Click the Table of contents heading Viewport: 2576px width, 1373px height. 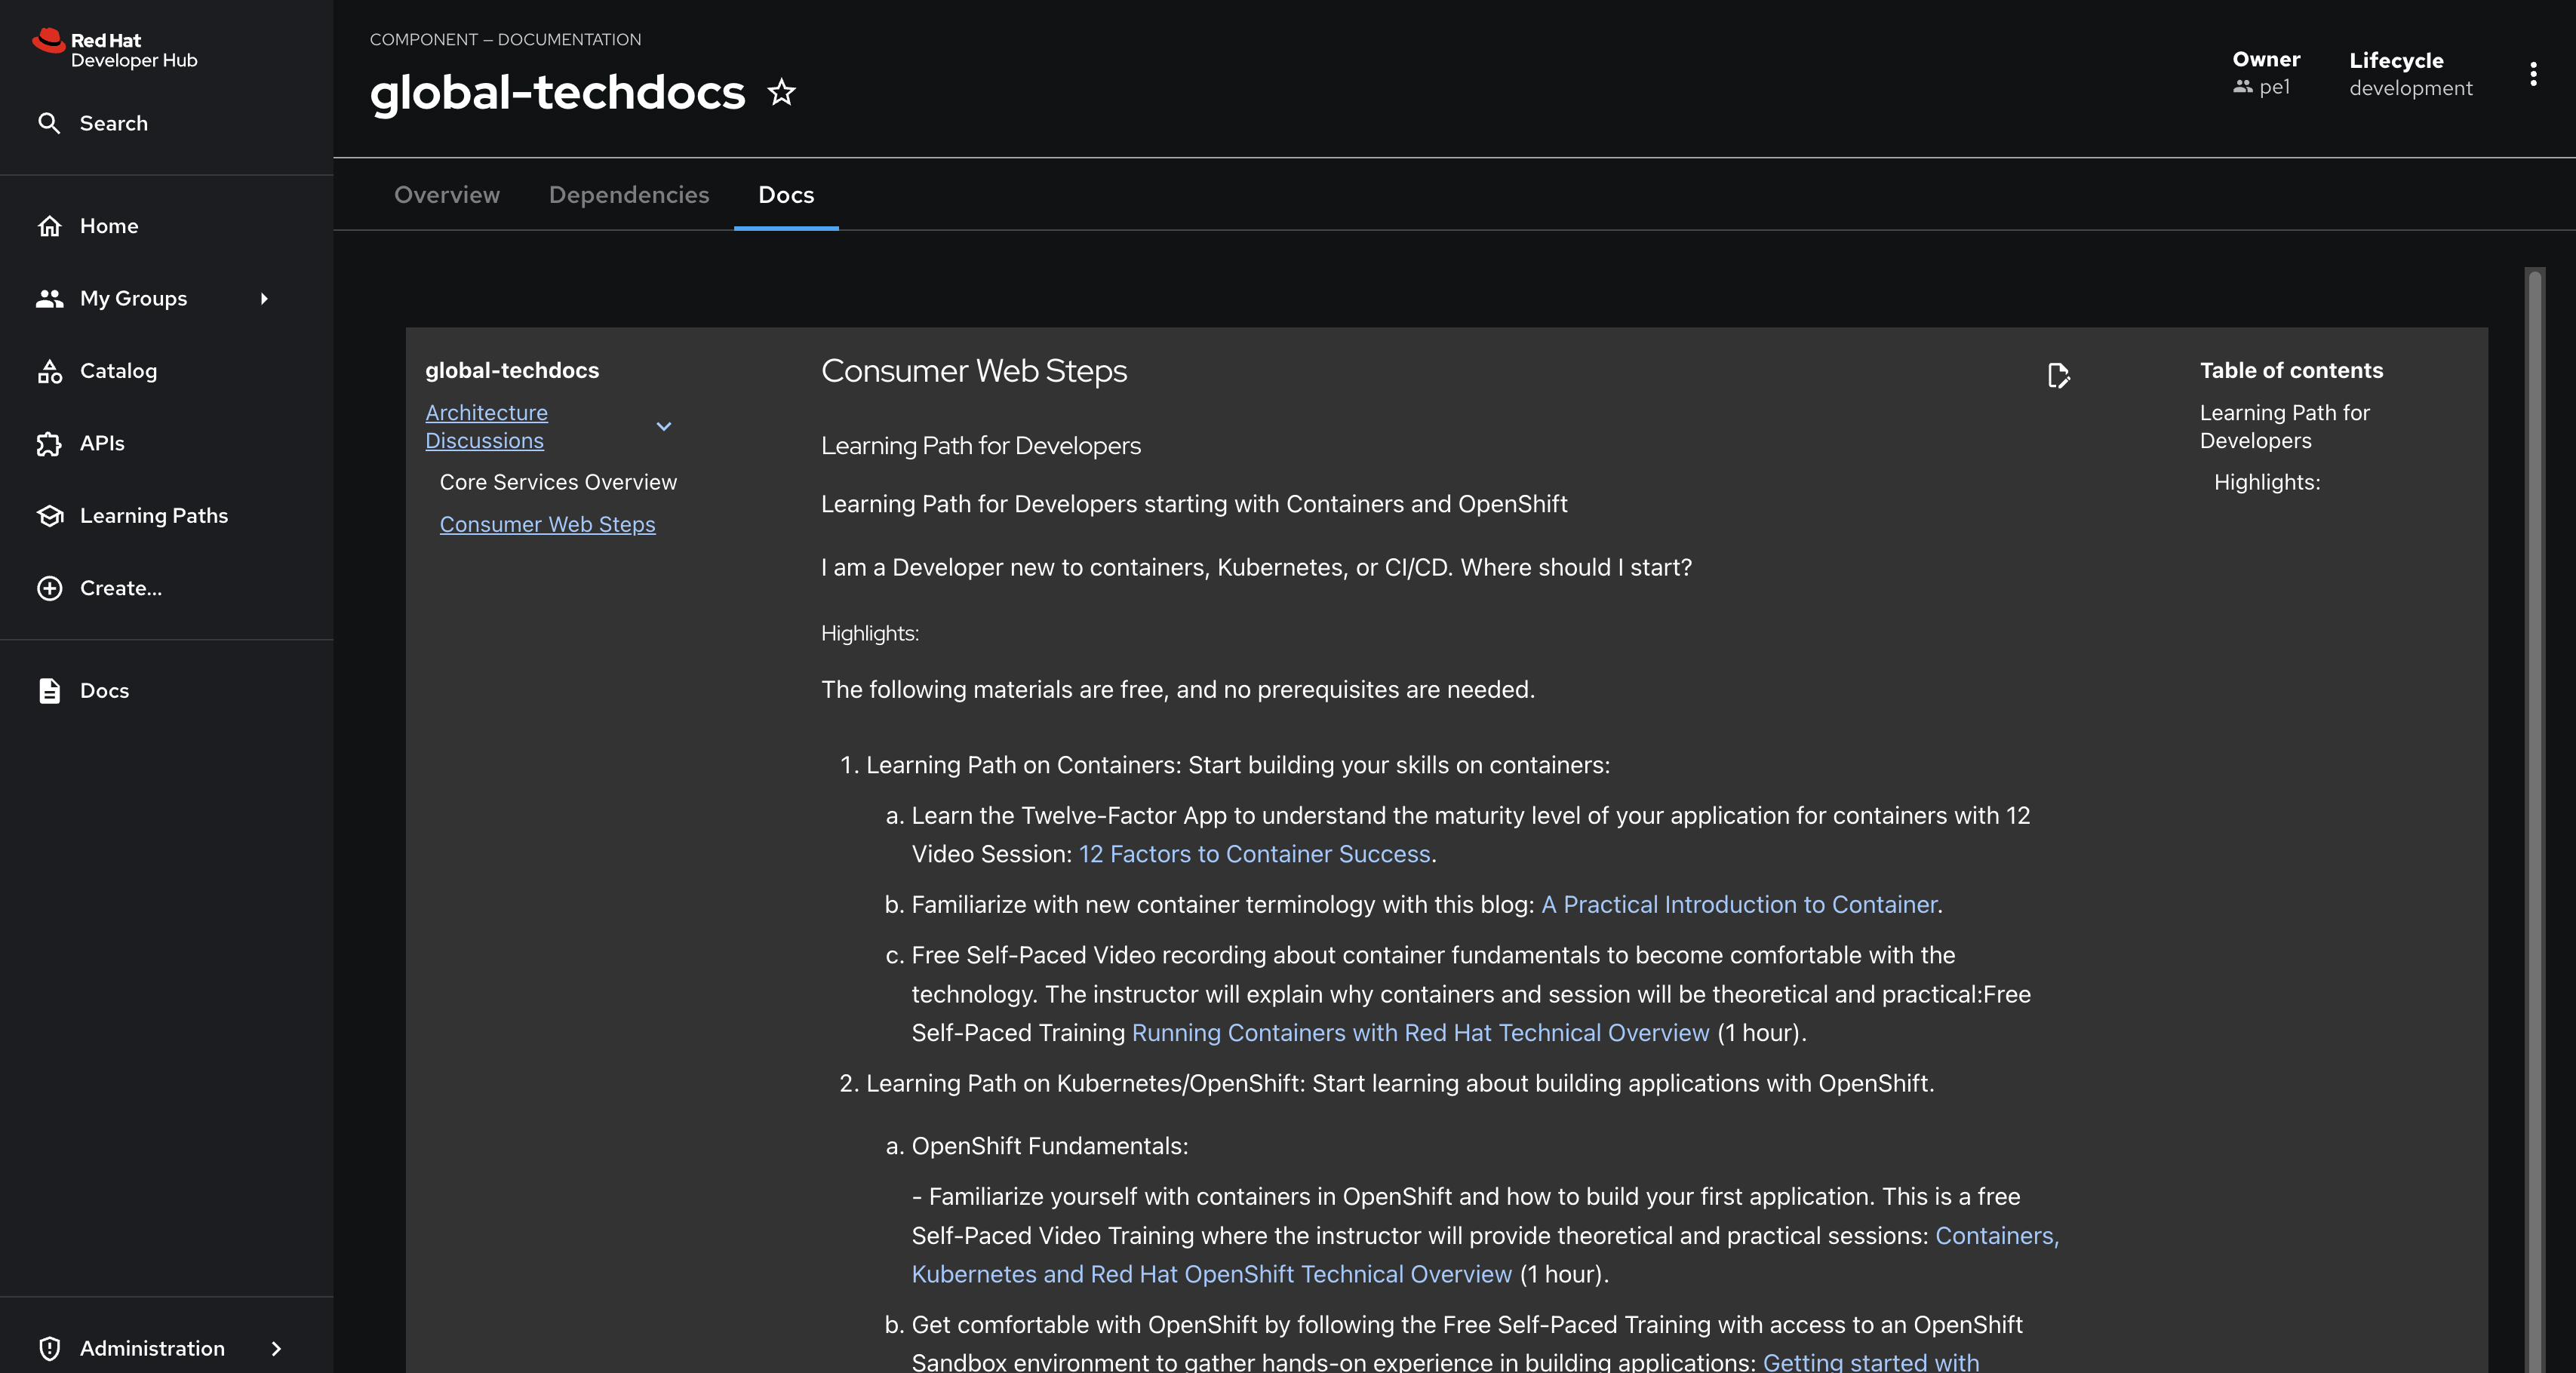[2291, 371]
